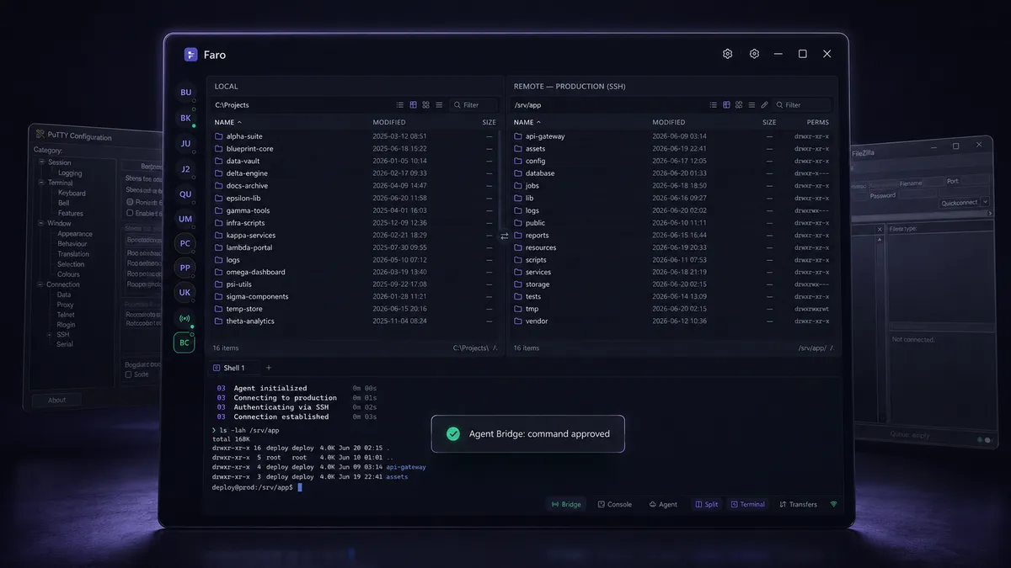Collapse Window node in PuTTY tree
The height and width of the screenshot is (568, 1011).
click(x=40, y=224)
